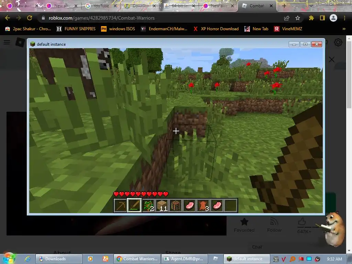Select the Combat tab
The width and height of the screenshot is (352, 264).
point(257,6)
